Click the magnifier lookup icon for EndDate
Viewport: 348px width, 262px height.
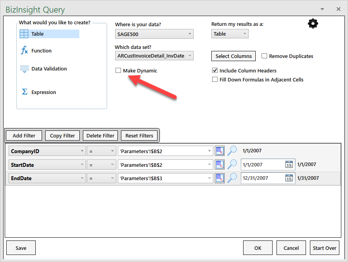(232, 178)
